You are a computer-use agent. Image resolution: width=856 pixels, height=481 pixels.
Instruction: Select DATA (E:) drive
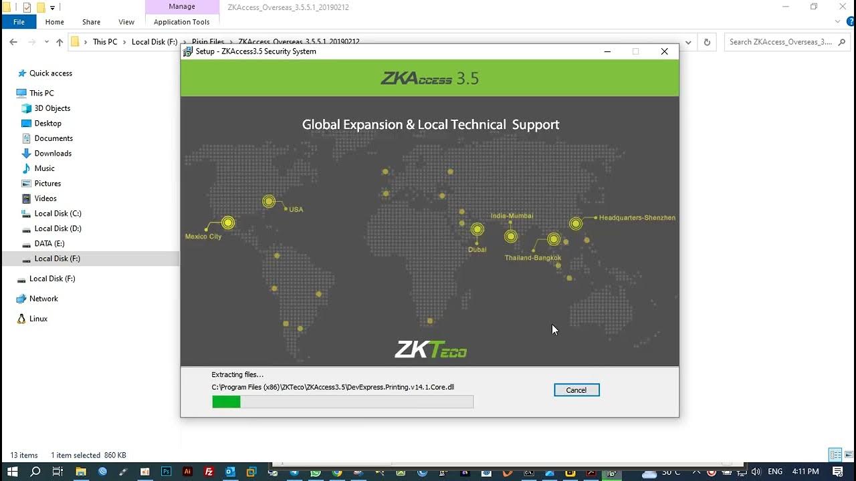[49, 244]
